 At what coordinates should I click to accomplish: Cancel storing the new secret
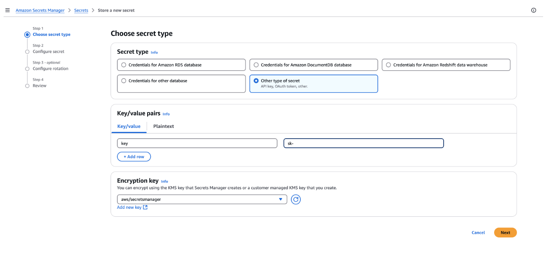click(478, 233)
